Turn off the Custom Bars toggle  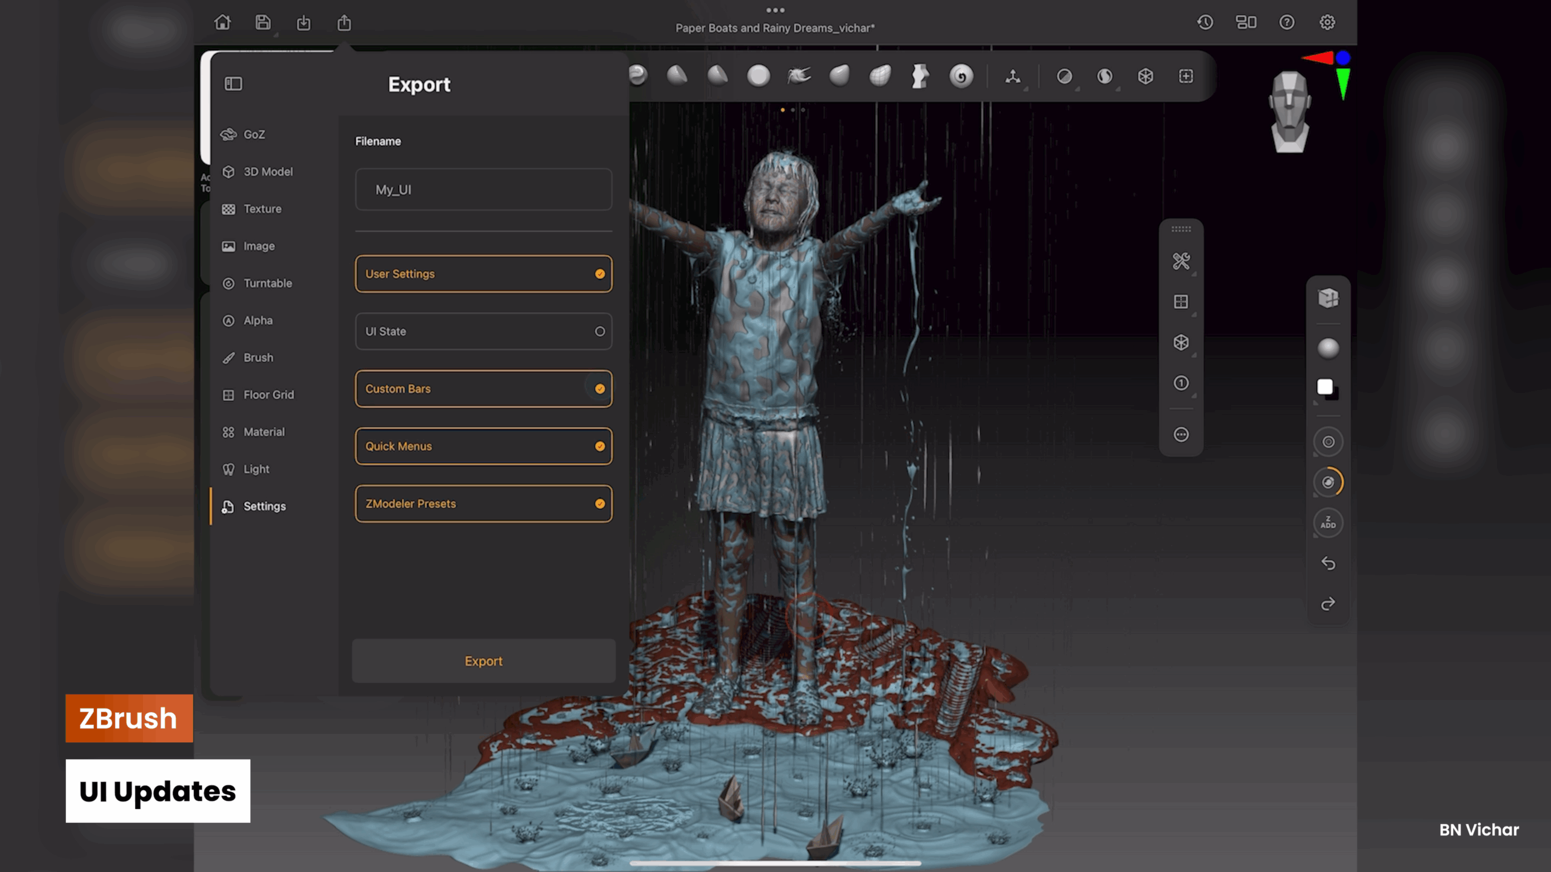click(599, 389)
